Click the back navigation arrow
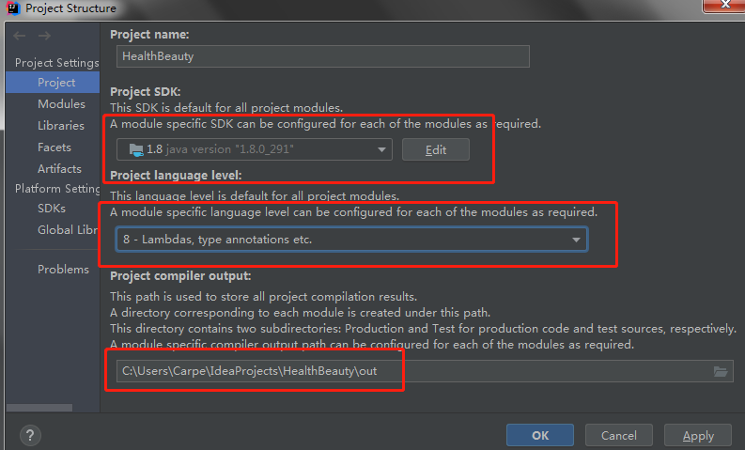 pos(20,36)
